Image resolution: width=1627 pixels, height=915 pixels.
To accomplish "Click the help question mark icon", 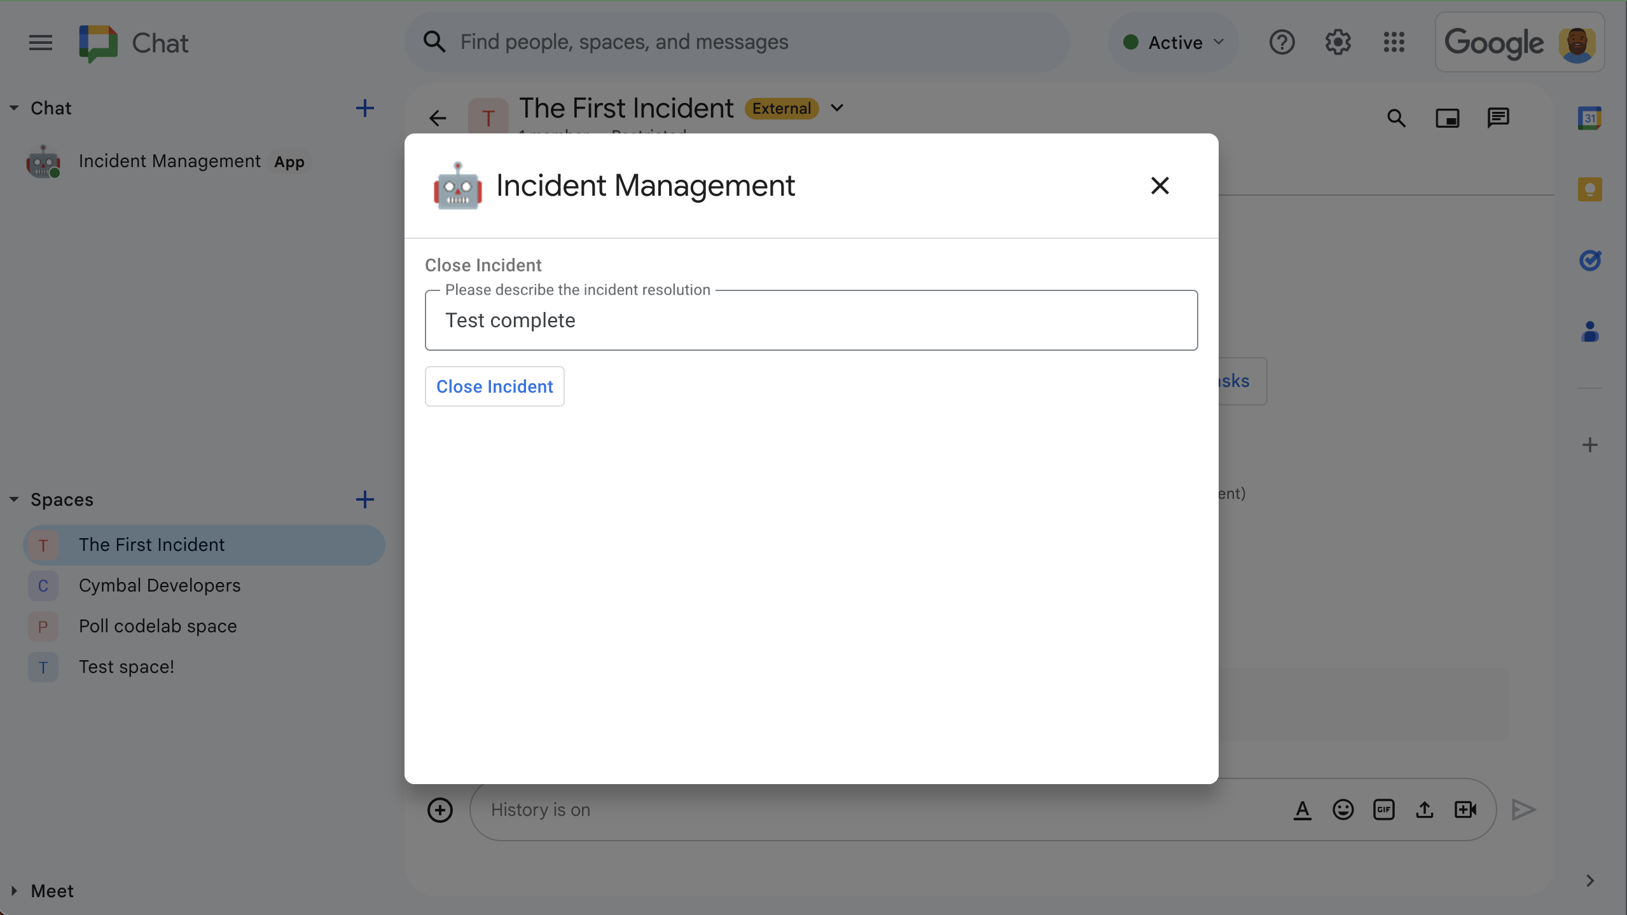I will (x=1282, y=41).
